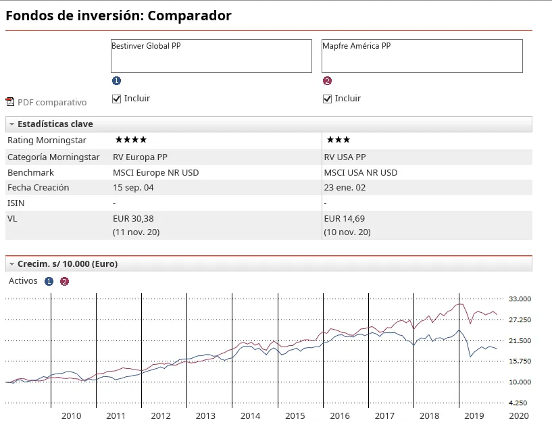Open the PDF comparativo link text
The height and width of the screenshot is (431, 552).
(x=52, y=103)
